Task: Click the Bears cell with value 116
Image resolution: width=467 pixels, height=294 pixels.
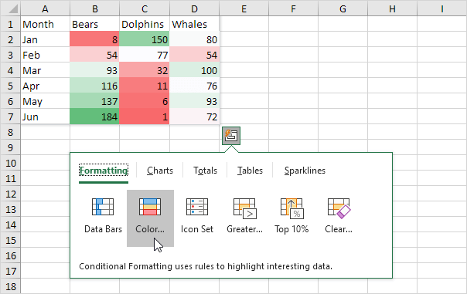Action: (94, 86)
